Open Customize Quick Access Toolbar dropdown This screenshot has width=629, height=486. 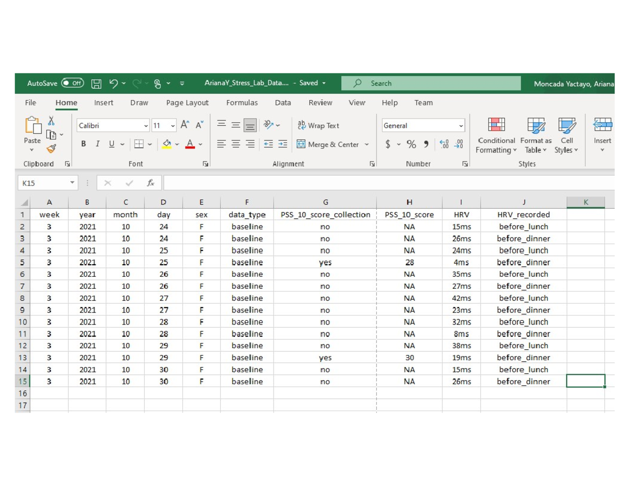tap(182, 83)
